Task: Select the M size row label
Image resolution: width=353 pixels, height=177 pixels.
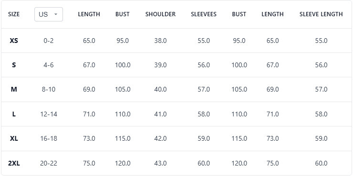Action: tap(14, 89)
